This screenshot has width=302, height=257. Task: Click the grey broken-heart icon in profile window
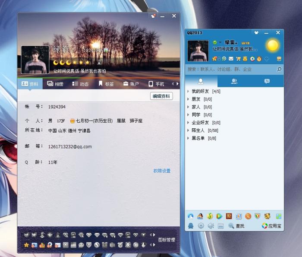pos(26,235)
